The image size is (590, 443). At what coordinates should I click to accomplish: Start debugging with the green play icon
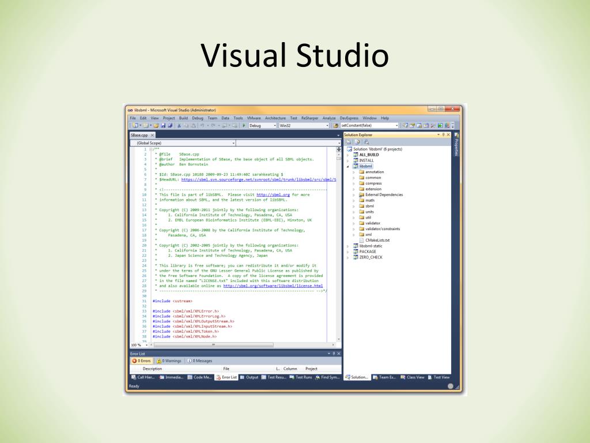tap(244, 125)
